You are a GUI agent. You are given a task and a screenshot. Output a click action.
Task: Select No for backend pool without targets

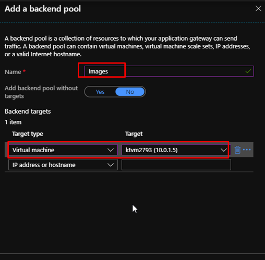(x=130, y=92)
